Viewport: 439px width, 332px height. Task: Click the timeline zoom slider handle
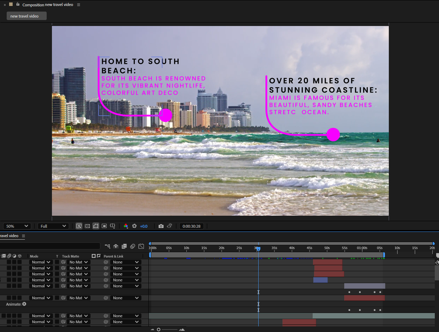coord(159,330)
